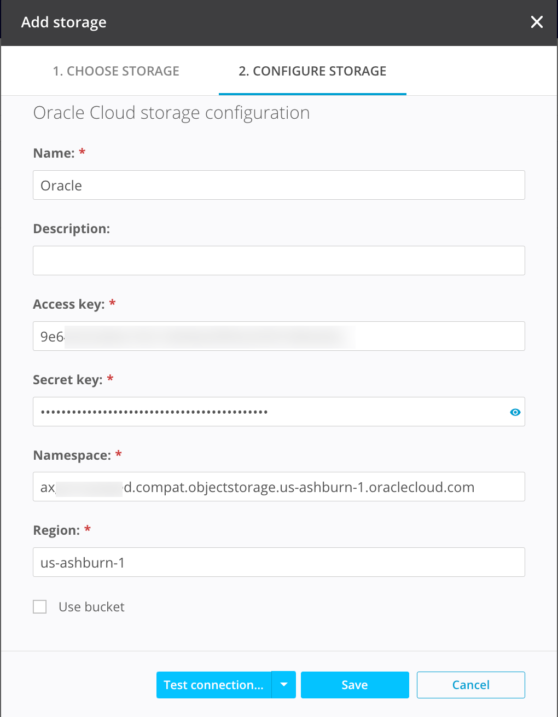Focus the masked Secret key field
558x717 pixels.
coord(268,412)
